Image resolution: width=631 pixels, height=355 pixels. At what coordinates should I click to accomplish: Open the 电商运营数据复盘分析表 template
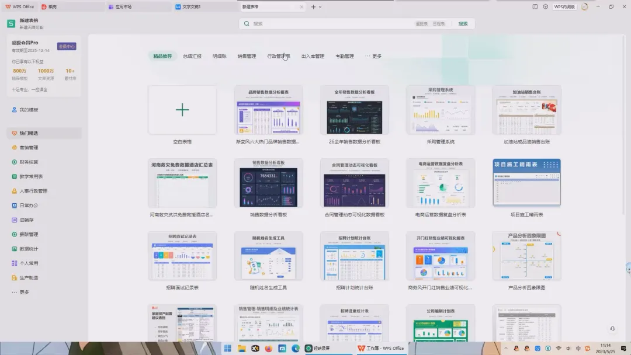coord(441,183)
